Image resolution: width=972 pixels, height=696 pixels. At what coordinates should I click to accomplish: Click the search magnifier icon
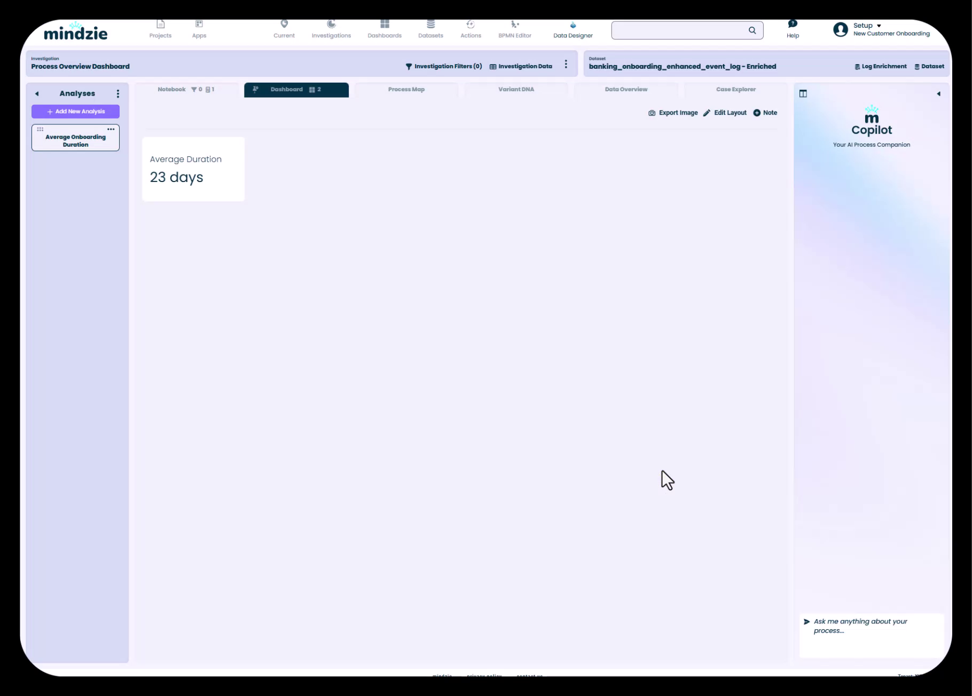752,30
